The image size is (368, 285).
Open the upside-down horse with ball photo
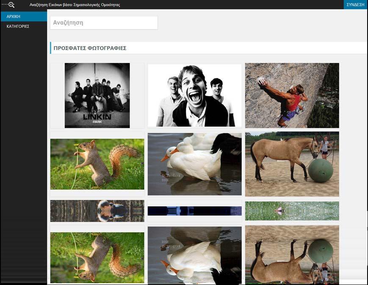tap(292, 255)
